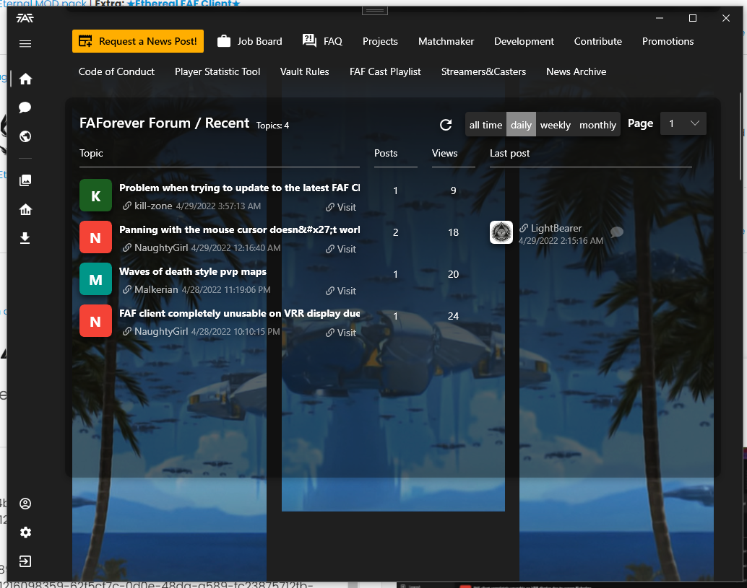Open the Projects menu item

point(380,41)
